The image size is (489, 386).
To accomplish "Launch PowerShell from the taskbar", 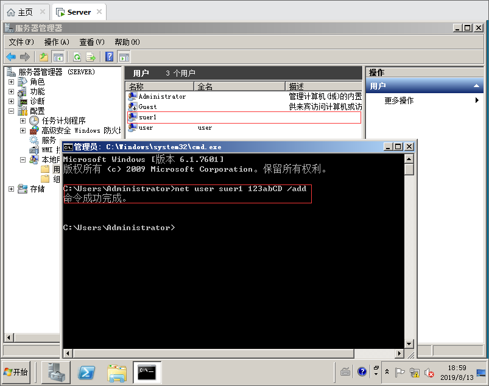I will pyautogui.click(x=87, y=372).
